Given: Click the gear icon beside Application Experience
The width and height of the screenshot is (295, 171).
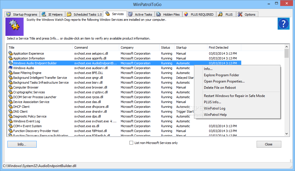Looking at the screenshot, I should [x=10, y=53].
